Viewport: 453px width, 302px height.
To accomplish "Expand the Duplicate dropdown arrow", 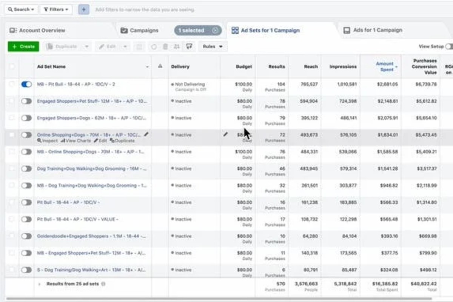I will pyautogui.click(x=87, y=46).
